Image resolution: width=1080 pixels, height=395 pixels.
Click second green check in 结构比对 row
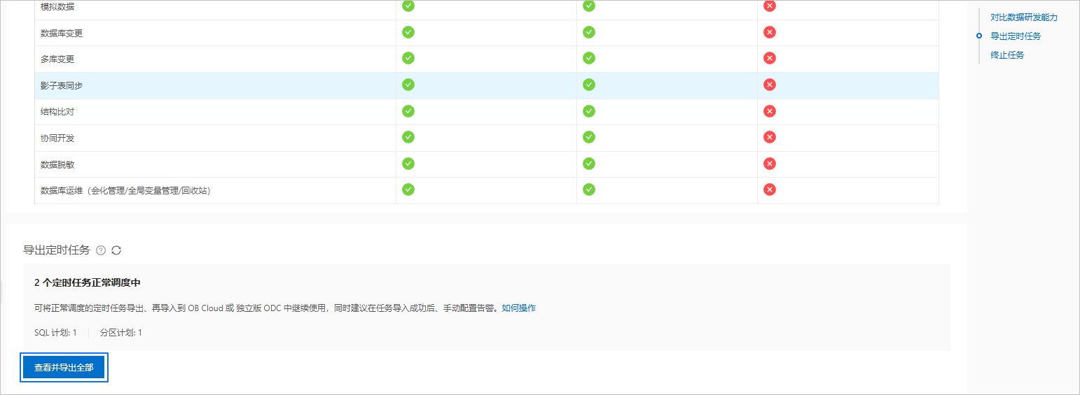click(589, 111)
